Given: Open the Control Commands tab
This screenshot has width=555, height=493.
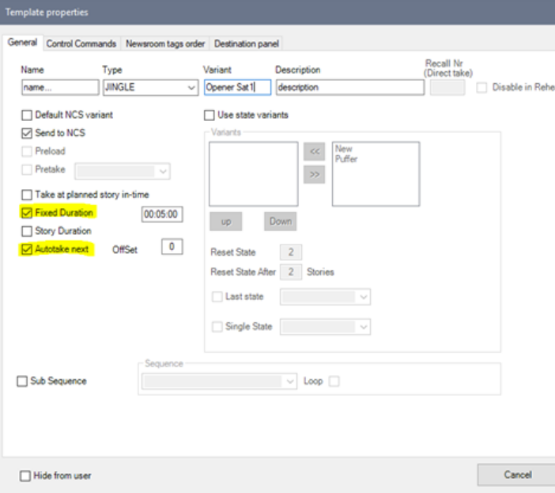Looking at the screenshot, I should 82,43.
